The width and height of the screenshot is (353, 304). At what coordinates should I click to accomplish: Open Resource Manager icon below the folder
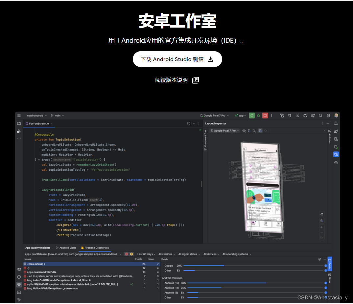click(x=19, y=131)
